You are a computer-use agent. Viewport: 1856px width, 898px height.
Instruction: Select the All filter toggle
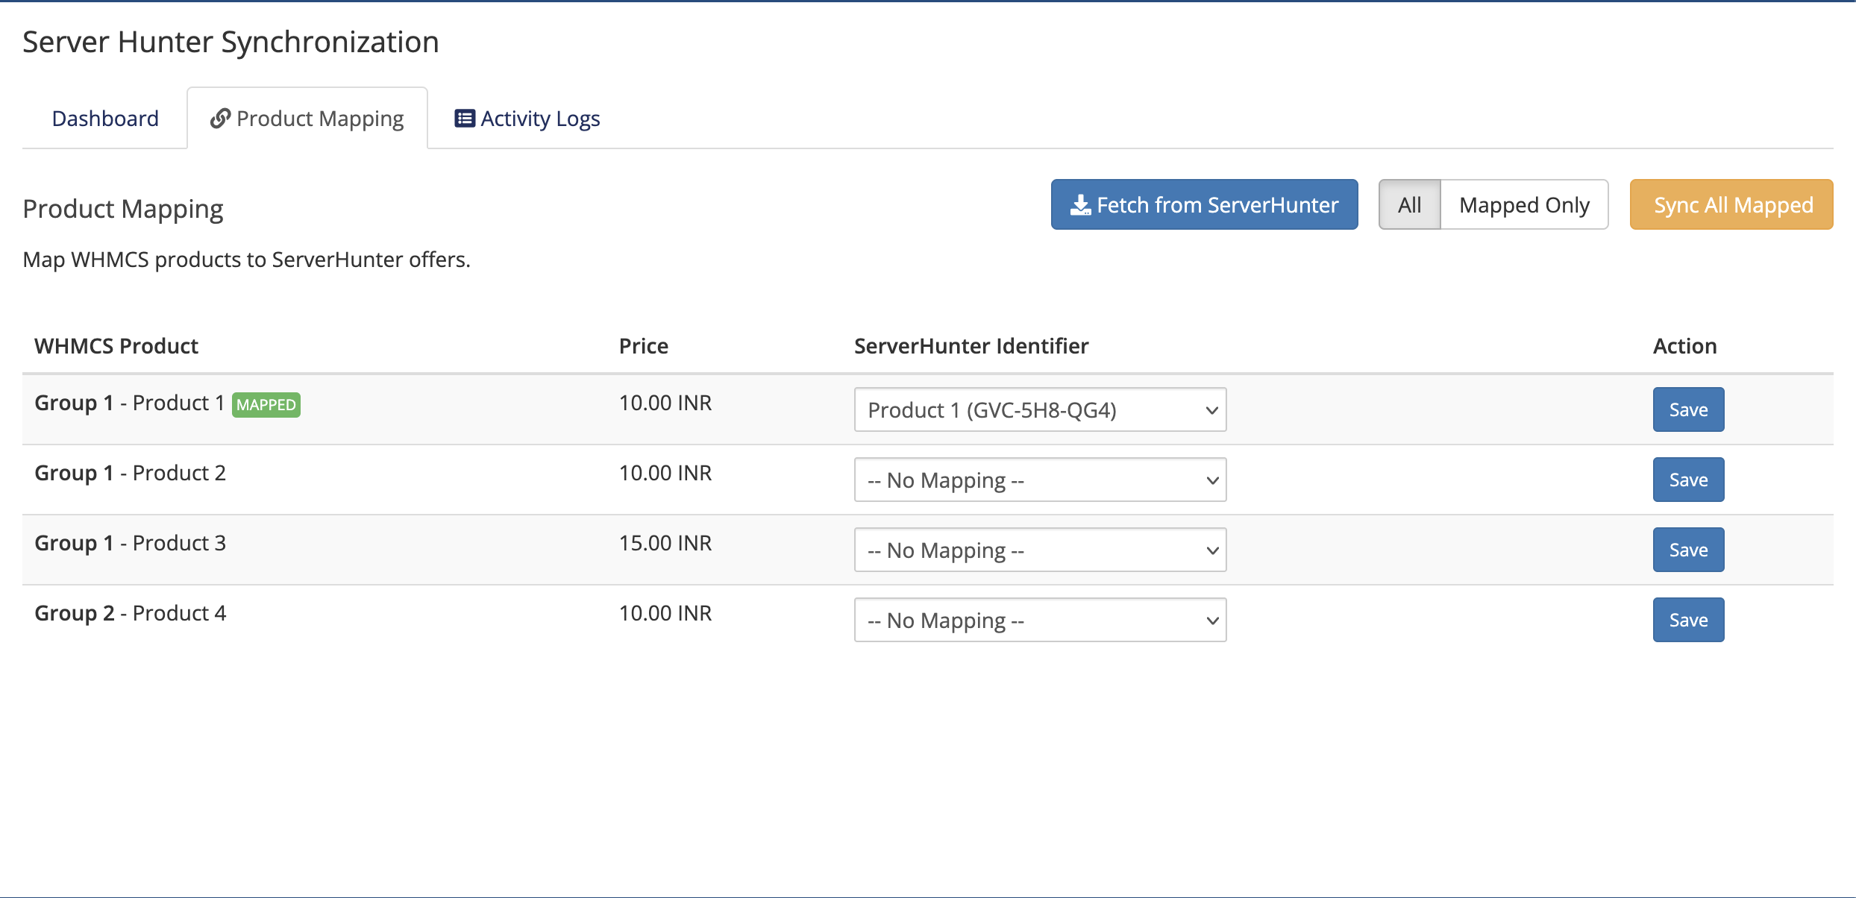[x=1409, y=204]
